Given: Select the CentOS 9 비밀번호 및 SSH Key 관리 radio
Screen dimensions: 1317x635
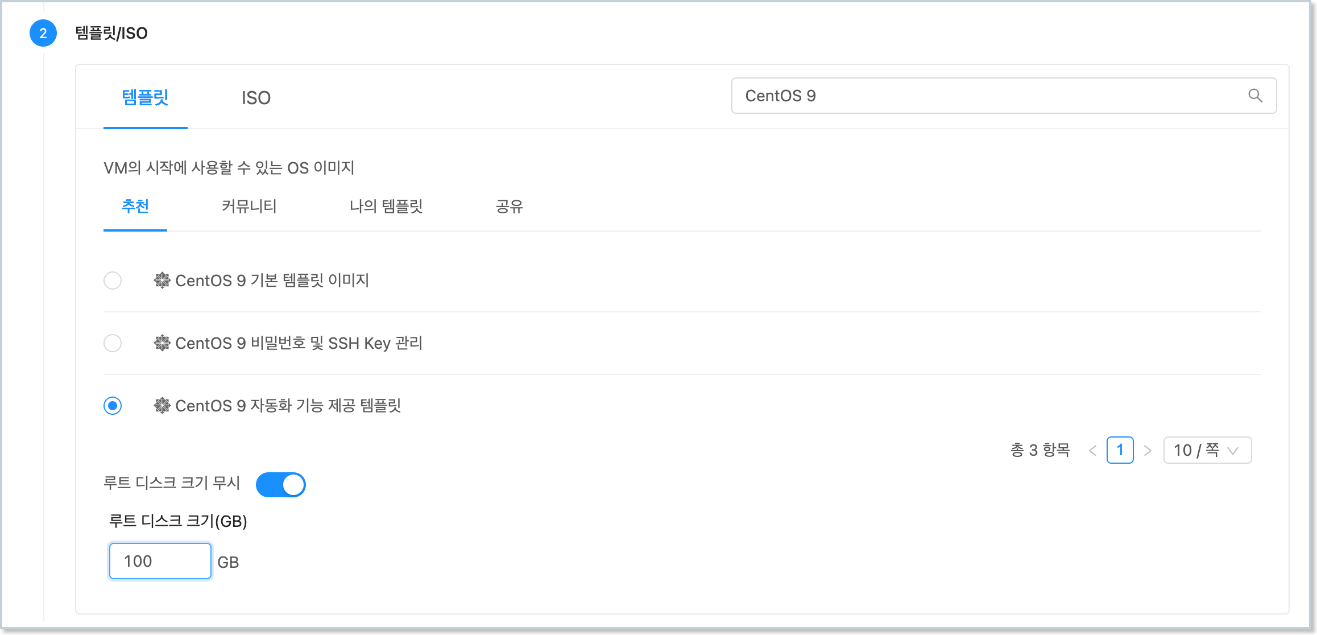Looking at the screenshot, I should (113, 343).
